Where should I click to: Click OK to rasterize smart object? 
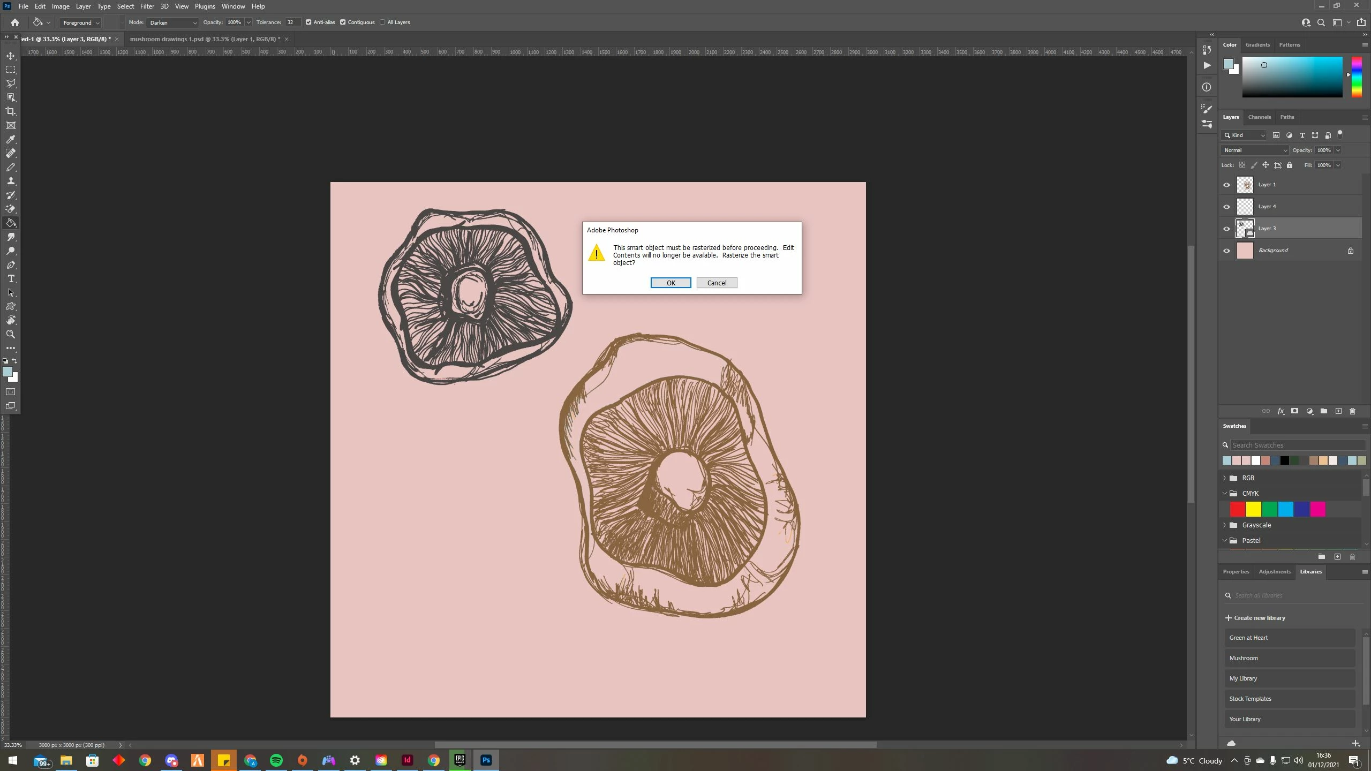pyautogui.click(x=671, y=283)
